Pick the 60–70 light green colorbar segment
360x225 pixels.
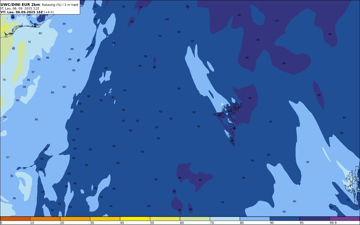195,219
